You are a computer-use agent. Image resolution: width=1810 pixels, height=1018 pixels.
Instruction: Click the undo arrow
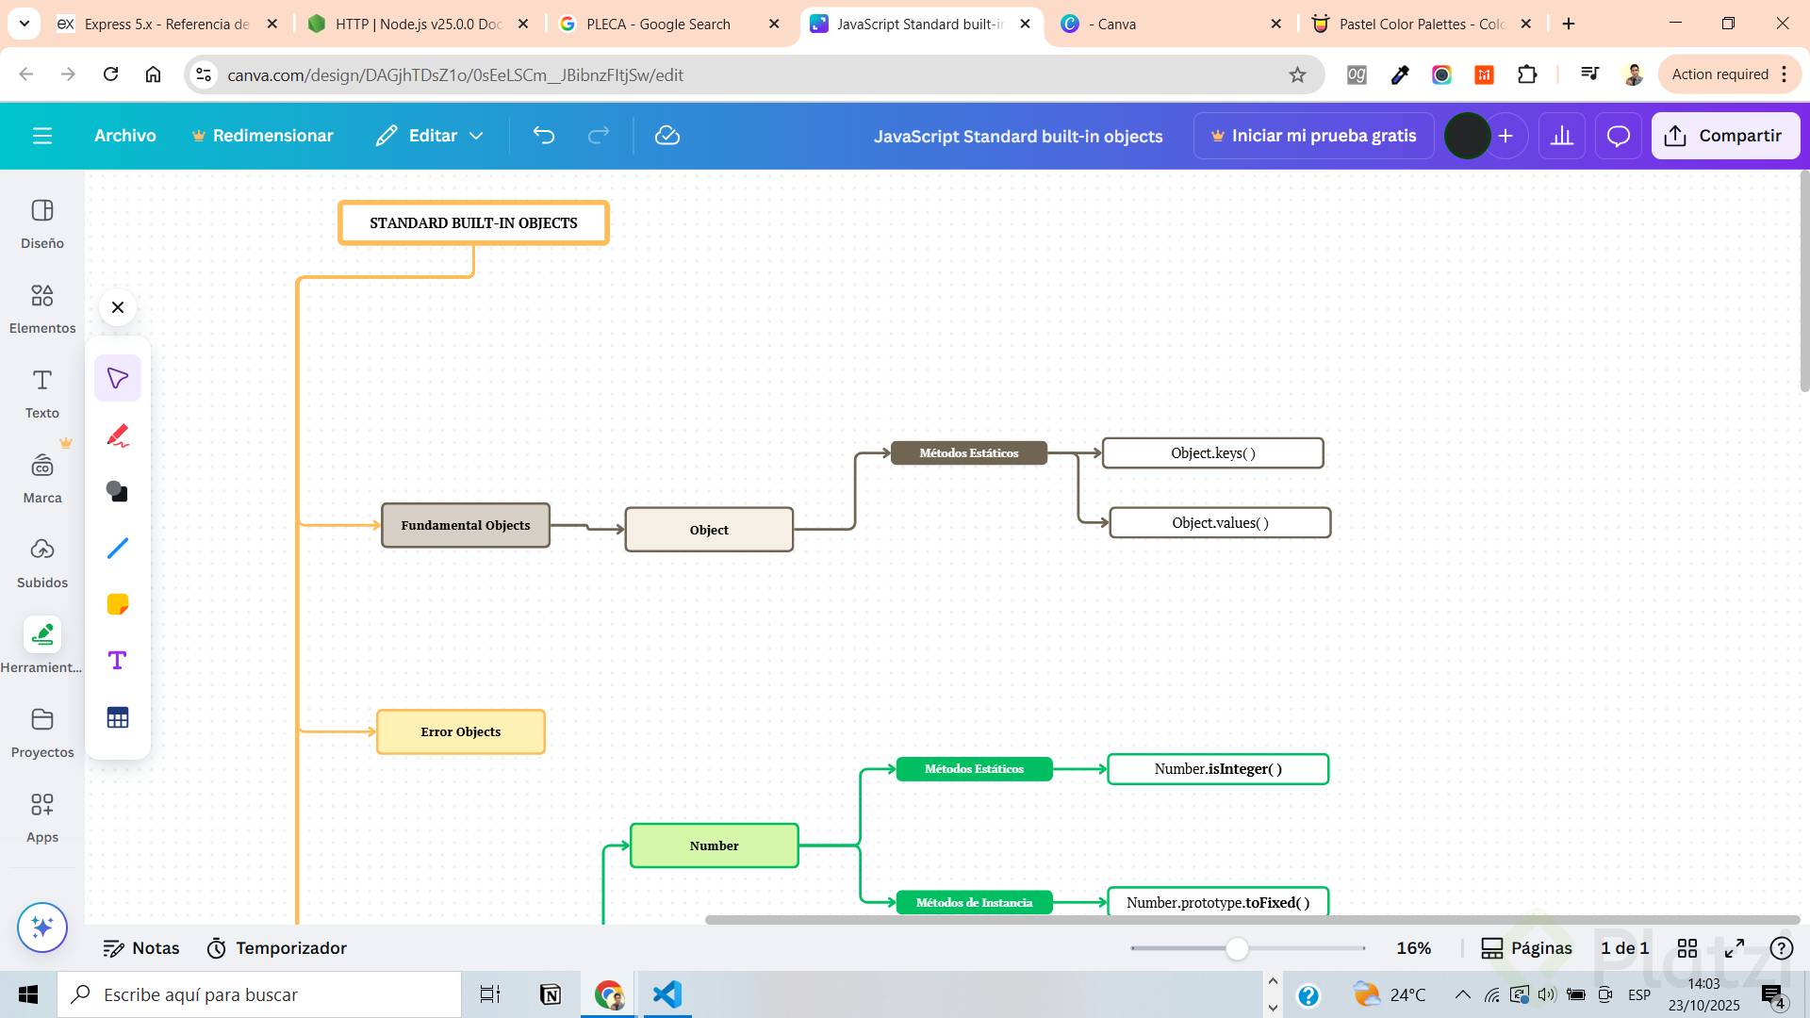coord(544,136)
